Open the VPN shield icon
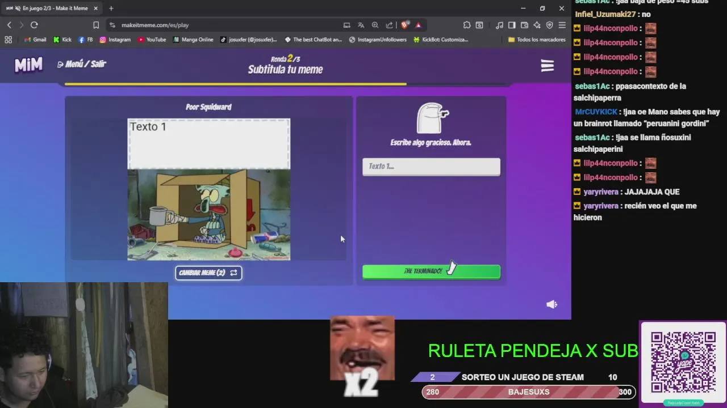The height and width of the screenshot is (408, 727). [549, 25]
